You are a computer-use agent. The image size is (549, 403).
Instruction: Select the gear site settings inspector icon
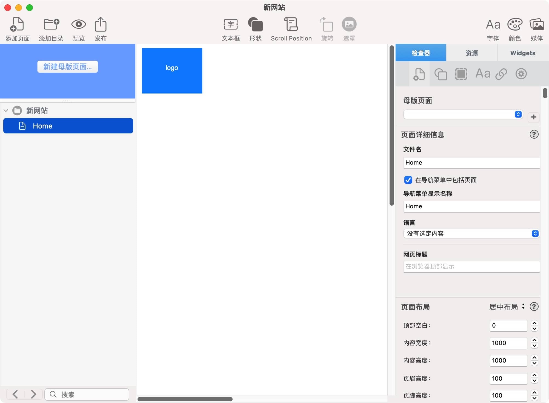pos(521,74)
